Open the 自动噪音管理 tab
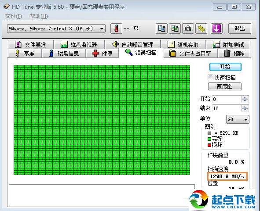Image resolution: width=260 pixels, height=211 pixels. tap(133, 44)
